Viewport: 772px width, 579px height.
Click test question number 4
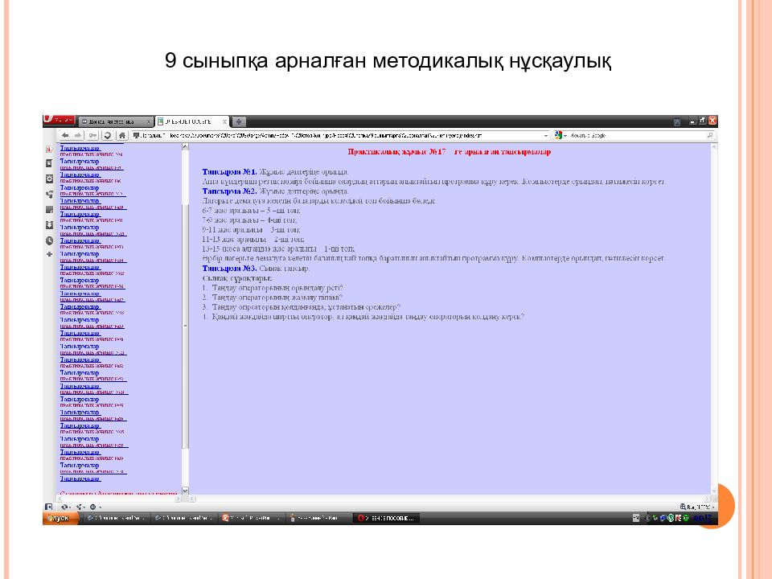[x=363, y=317]
